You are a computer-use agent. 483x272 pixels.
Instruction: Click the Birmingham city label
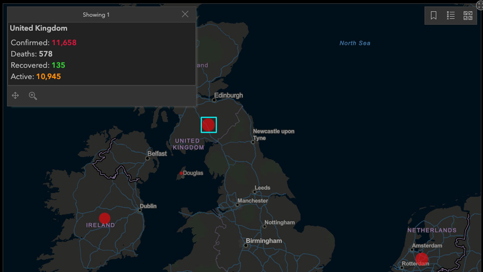(x=264, y=241)
